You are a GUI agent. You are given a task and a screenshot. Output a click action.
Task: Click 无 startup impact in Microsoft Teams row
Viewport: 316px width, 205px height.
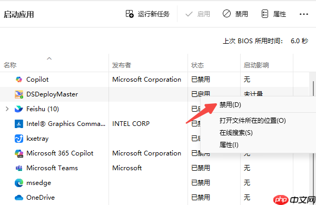247,168
